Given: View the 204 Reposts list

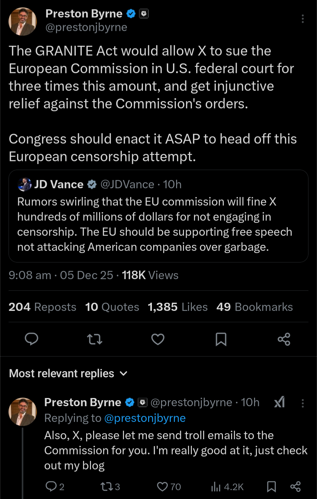Looking at the screenshot, I should point(42,307).
